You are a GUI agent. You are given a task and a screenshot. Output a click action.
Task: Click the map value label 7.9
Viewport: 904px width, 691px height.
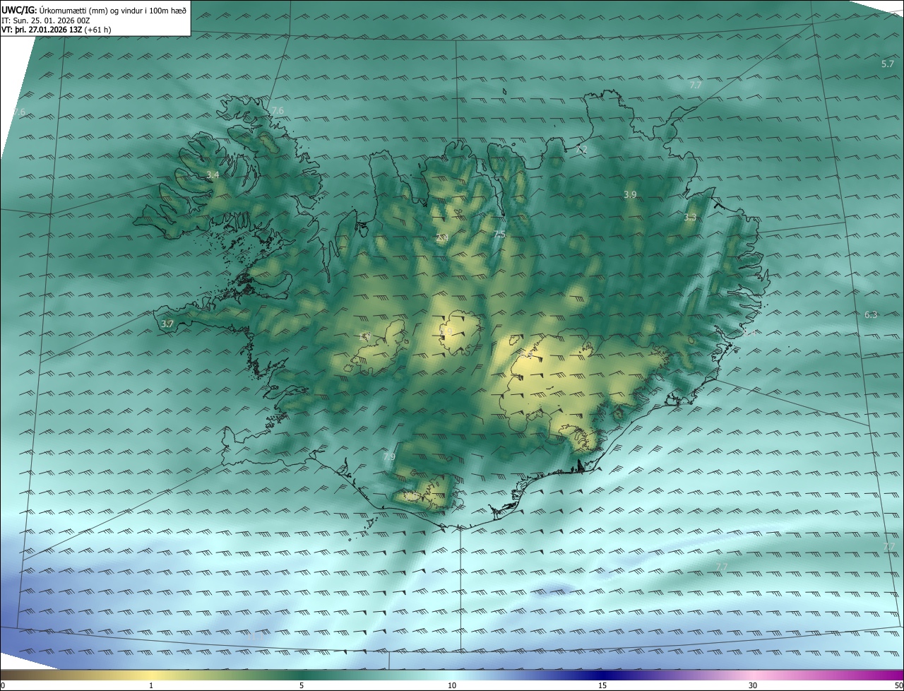point(389,457)
